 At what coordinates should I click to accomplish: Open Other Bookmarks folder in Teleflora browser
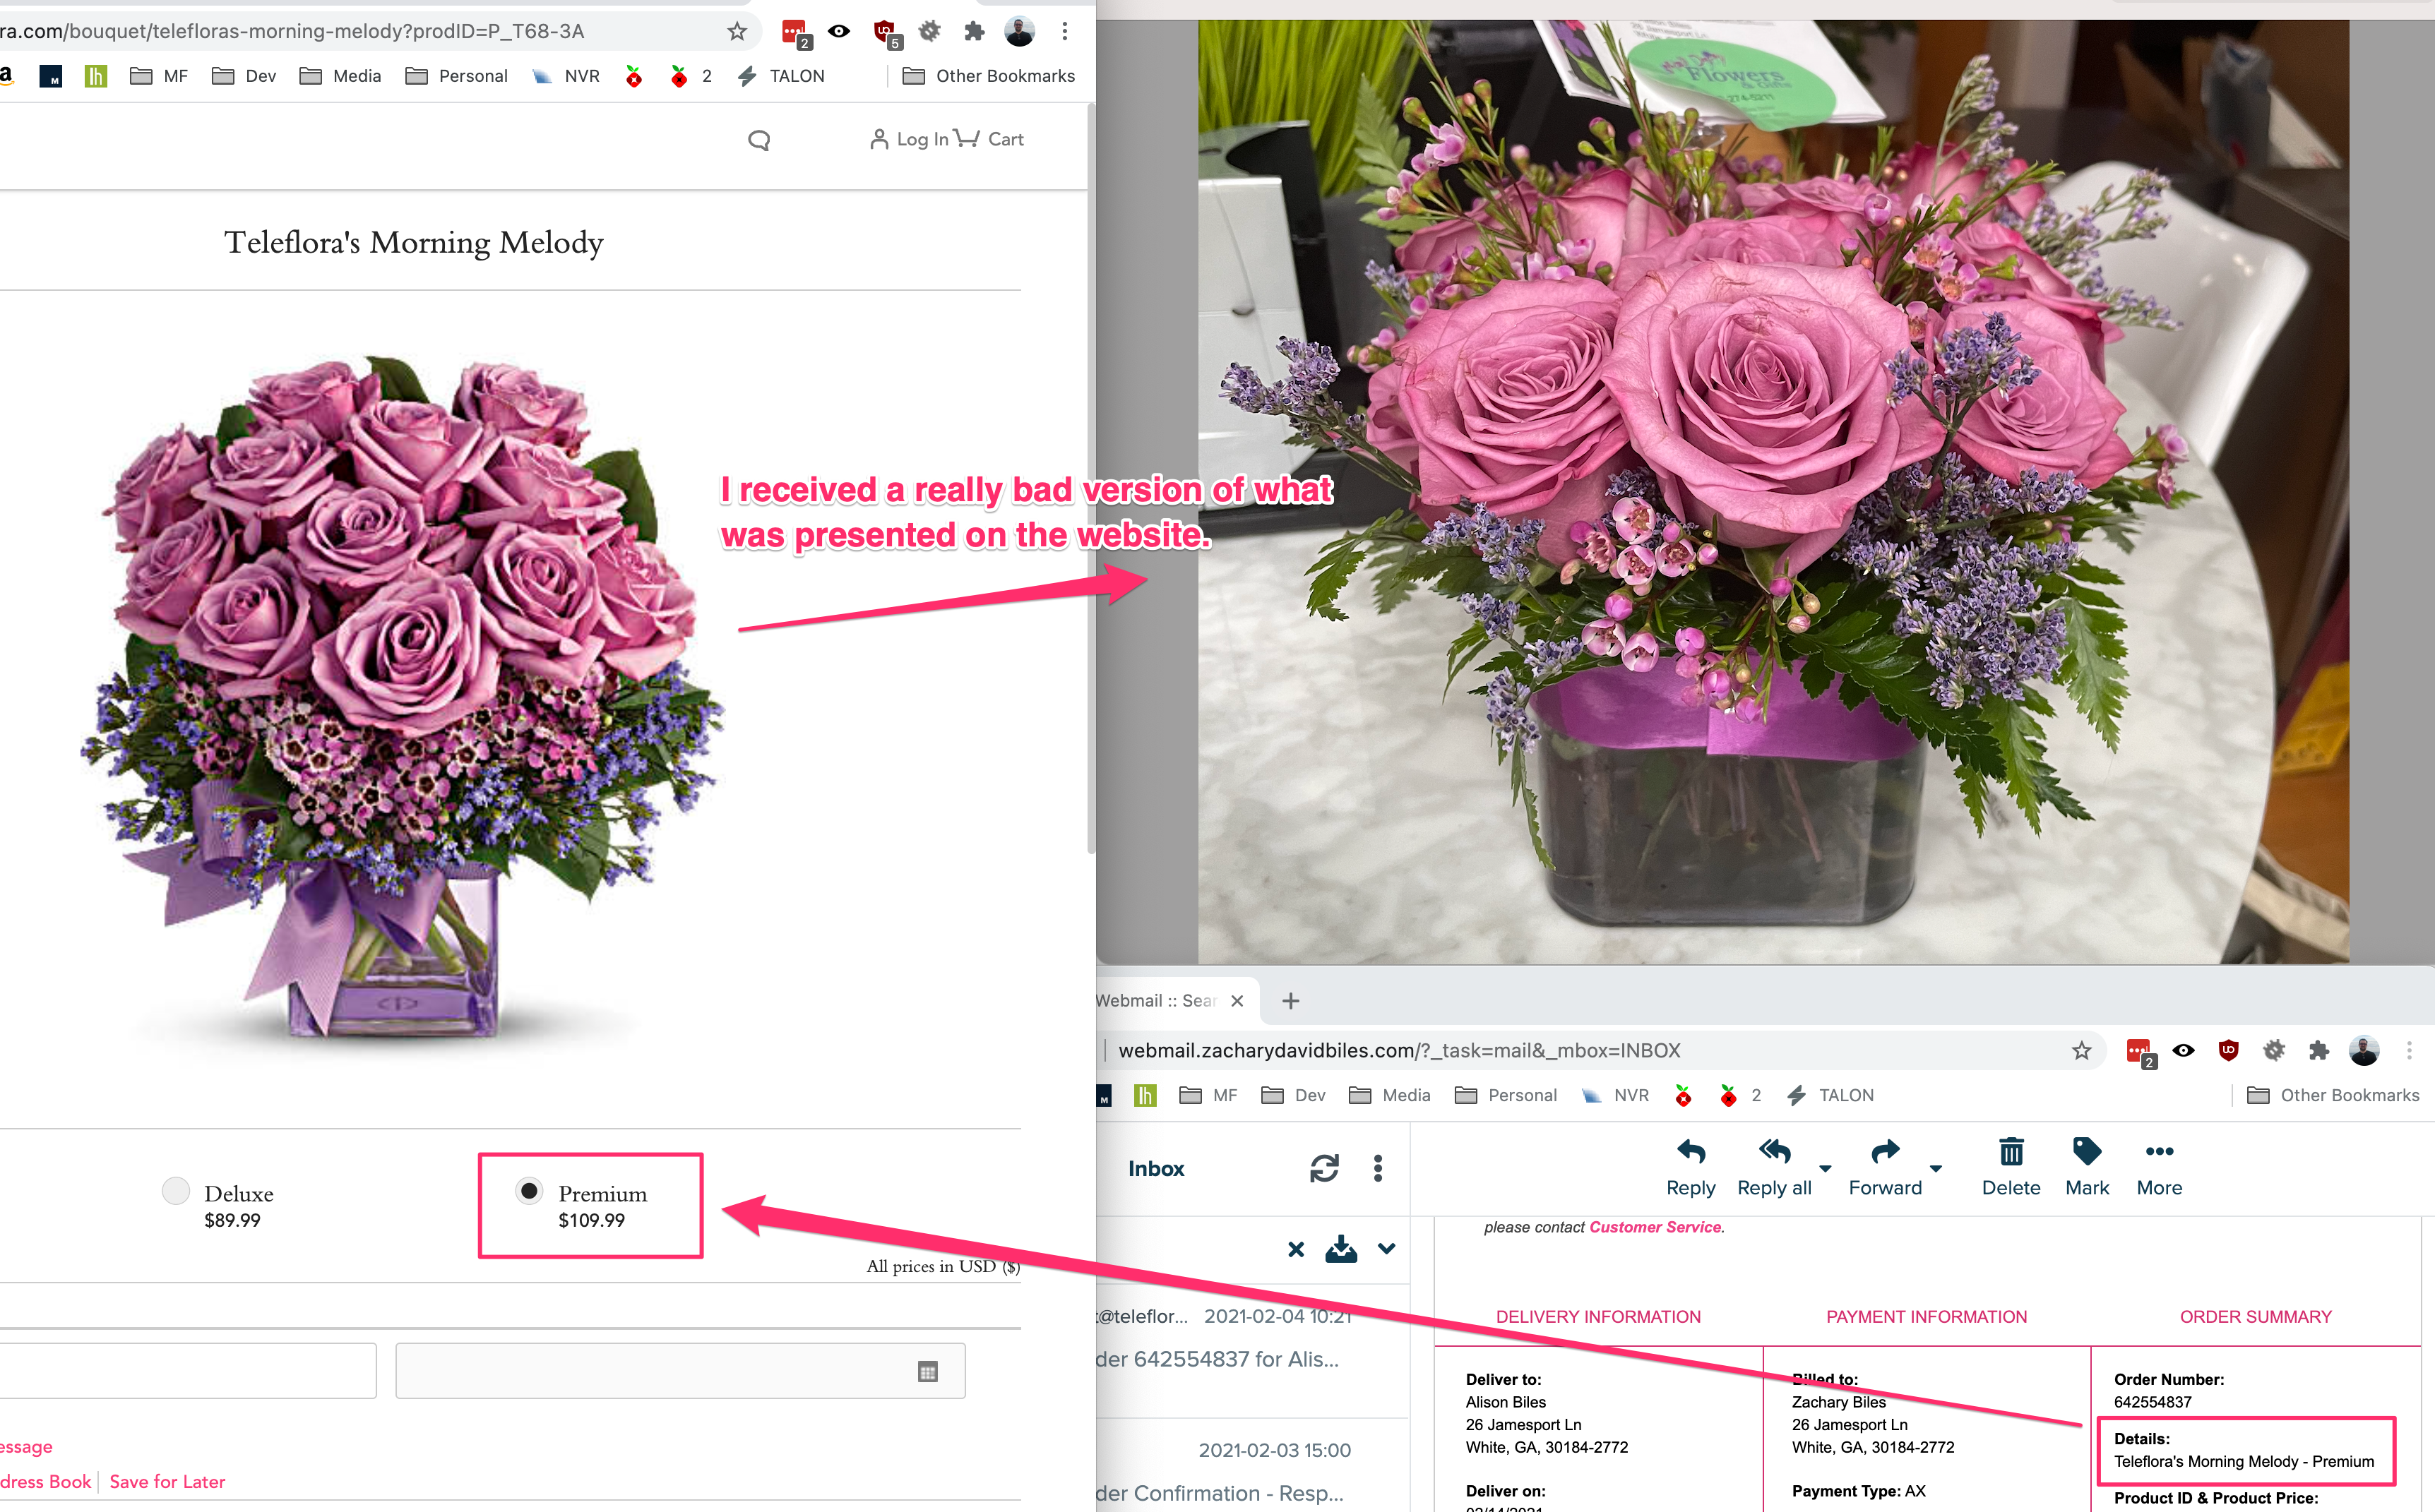point(989,76)
